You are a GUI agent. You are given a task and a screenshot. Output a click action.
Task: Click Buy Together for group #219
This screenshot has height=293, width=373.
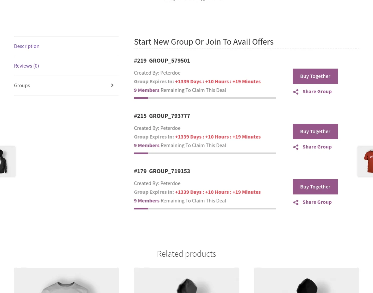point(315,76)
